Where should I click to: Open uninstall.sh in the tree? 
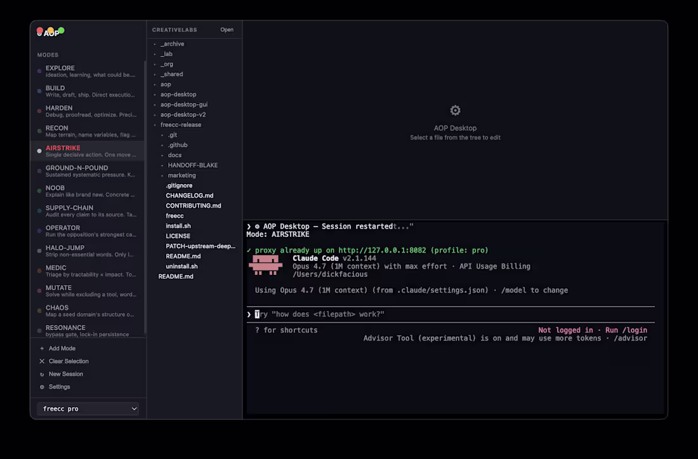point(195,266)
